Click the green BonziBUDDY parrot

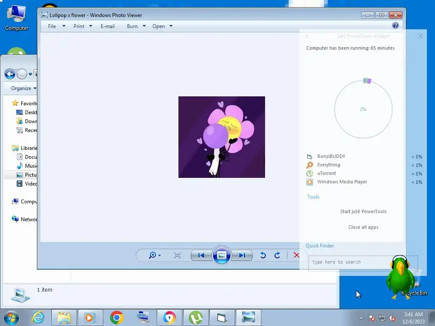(401, 278)
